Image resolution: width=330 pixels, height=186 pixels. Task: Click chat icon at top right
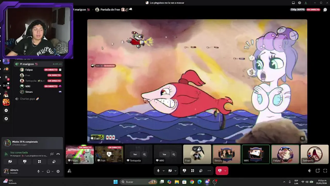click(x=325, y=10)
